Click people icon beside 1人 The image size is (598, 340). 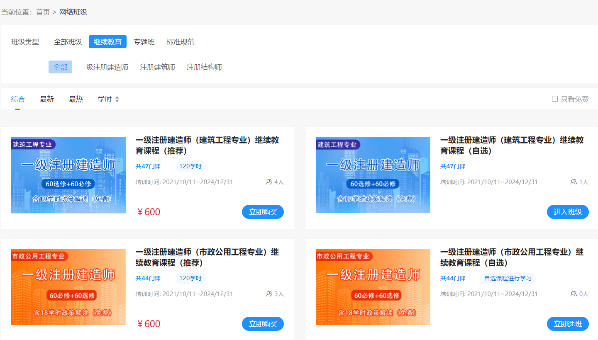tap(574, 182)
